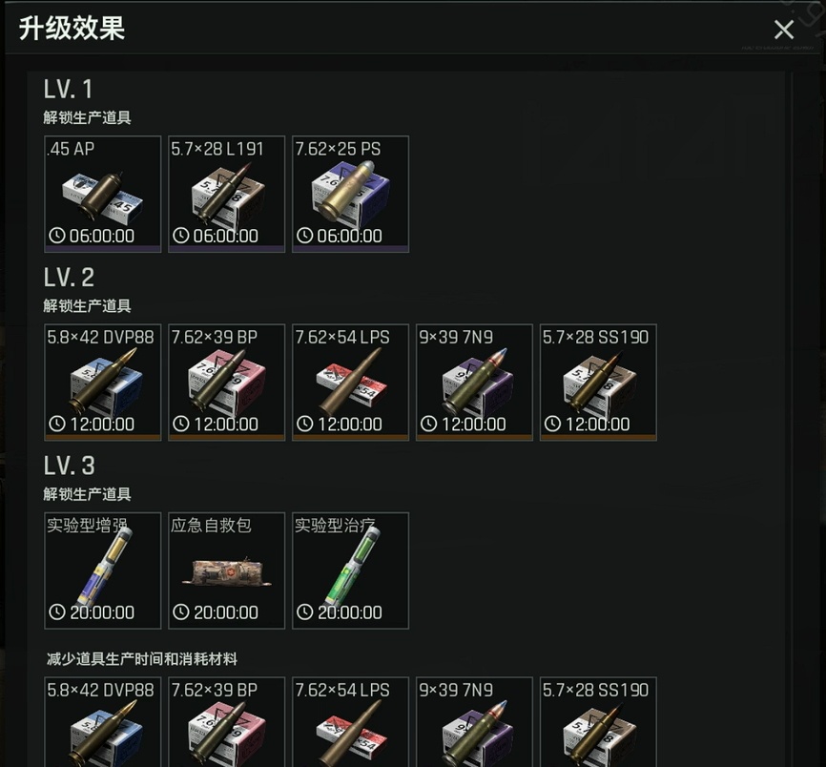Select LV. 2 7.62×39 BP ammo

click(226, 382)
